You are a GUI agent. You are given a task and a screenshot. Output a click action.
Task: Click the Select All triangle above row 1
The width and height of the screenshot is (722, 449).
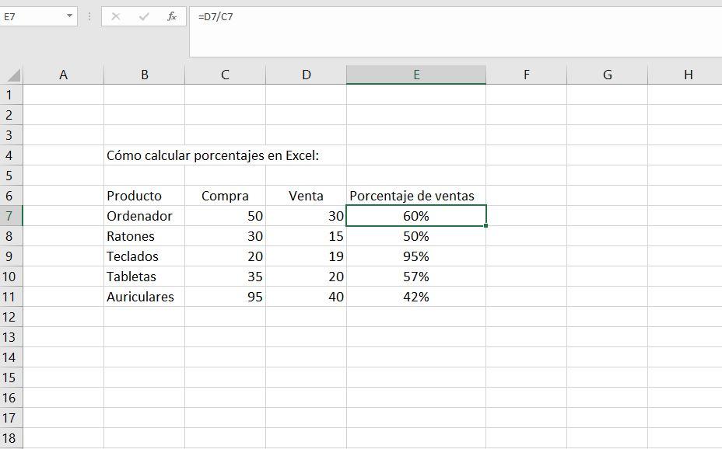click(11, 74)
